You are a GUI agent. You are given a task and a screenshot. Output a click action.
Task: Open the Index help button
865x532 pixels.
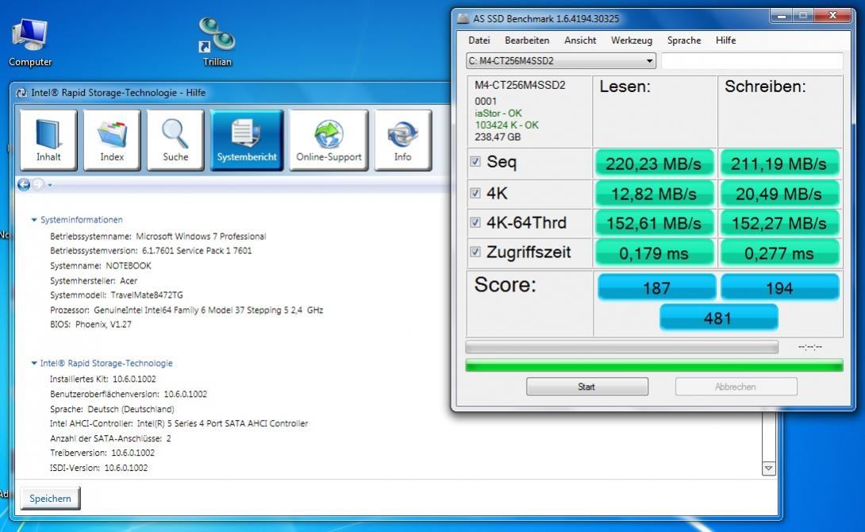112,140
